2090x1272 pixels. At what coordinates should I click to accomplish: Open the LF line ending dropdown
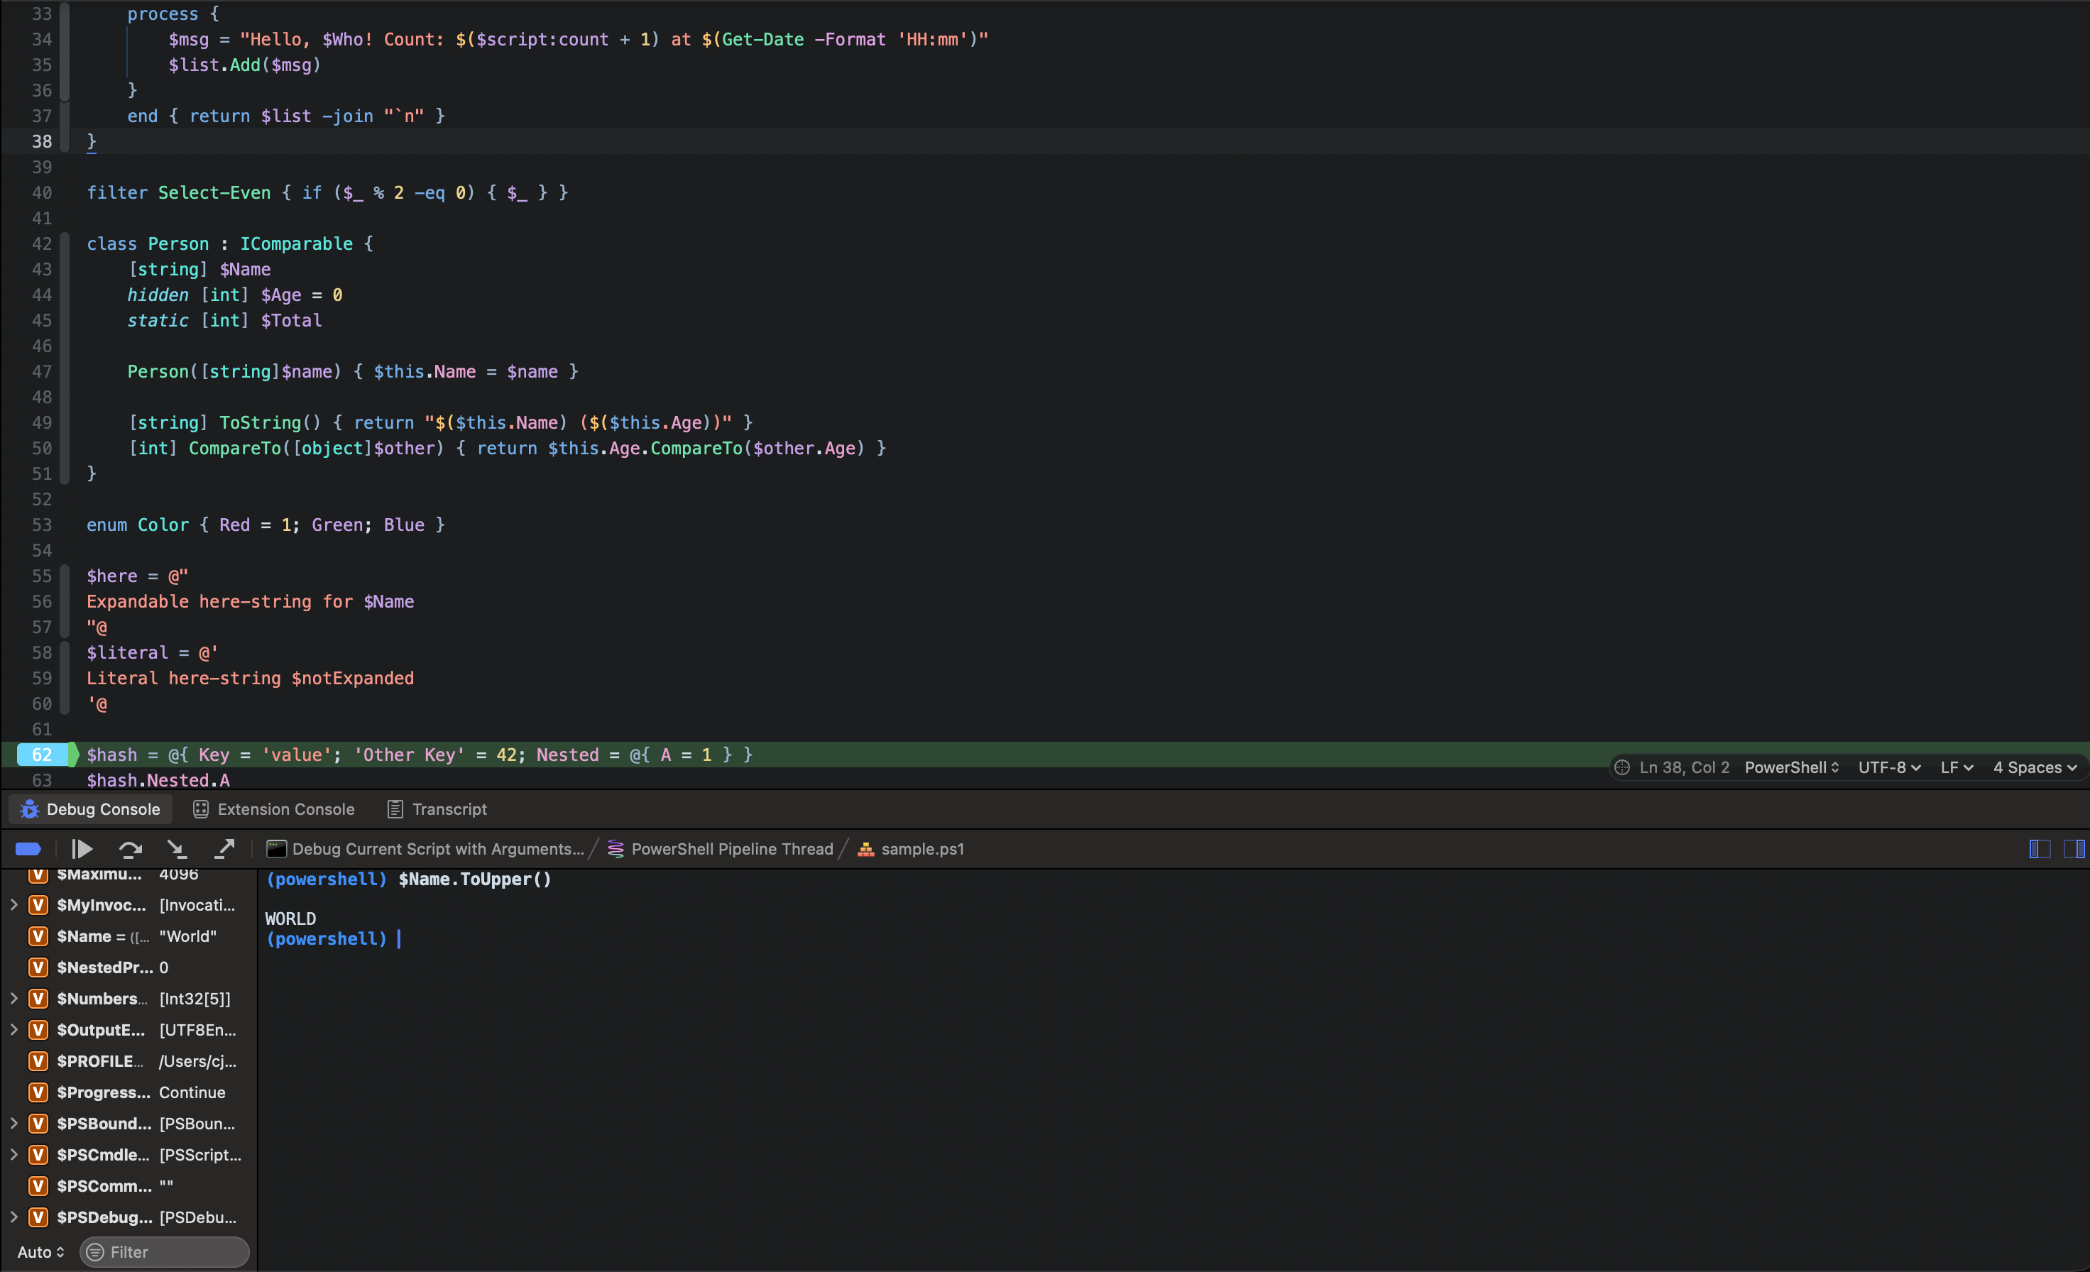click(x=1957, y=767)
